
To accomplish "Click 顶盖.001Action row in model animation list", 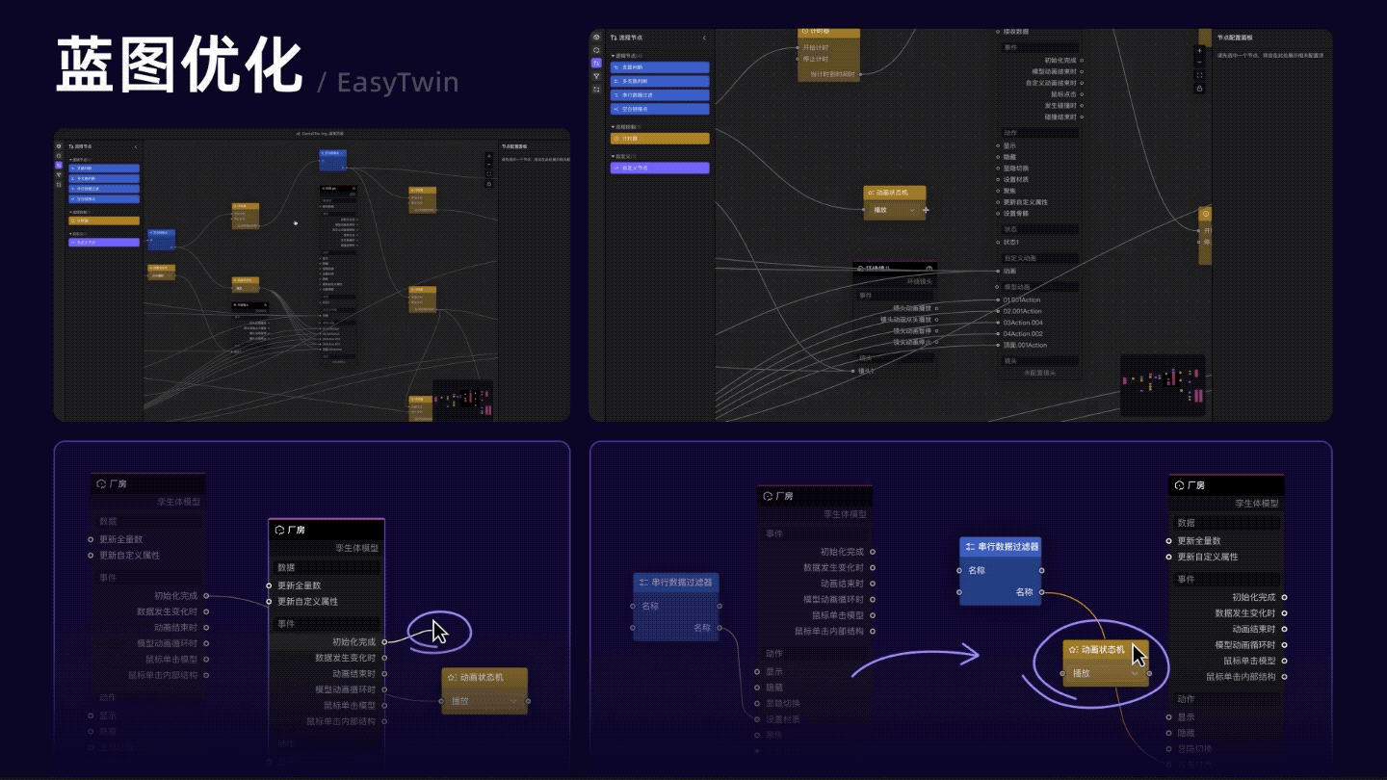I will [x=1024, y=345].
